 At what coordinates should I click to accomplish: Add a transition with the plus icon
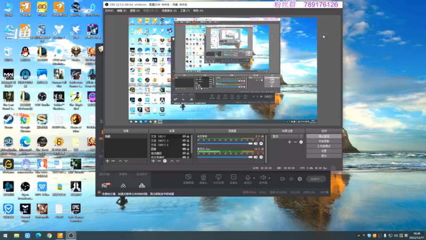289,142
